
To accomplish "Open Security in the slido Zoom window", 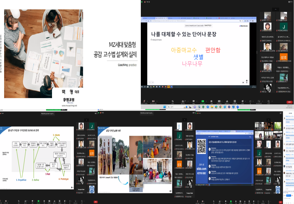I will 214,201.
